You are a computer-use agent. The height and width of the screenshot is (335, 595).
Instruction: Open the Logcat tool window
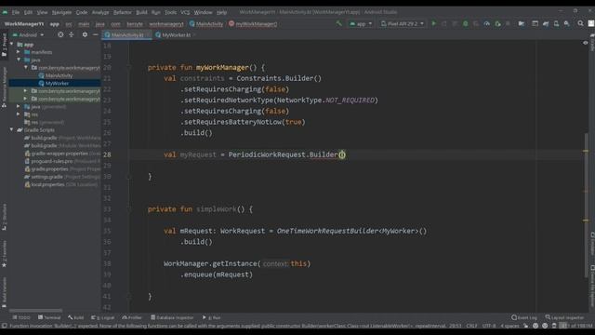(x=103, y=317)
